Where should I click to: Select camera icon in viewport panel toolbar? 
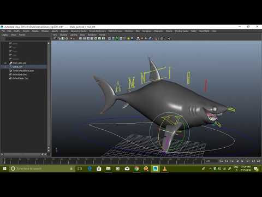(55, 38)
